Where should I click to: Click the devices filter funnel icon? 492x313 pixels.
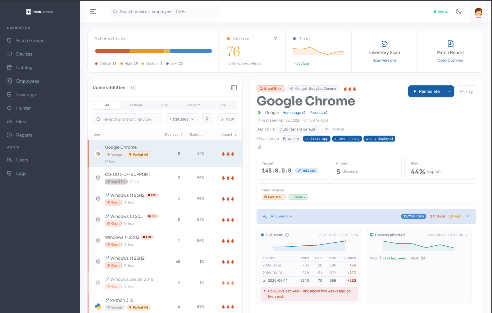[275, 38]
